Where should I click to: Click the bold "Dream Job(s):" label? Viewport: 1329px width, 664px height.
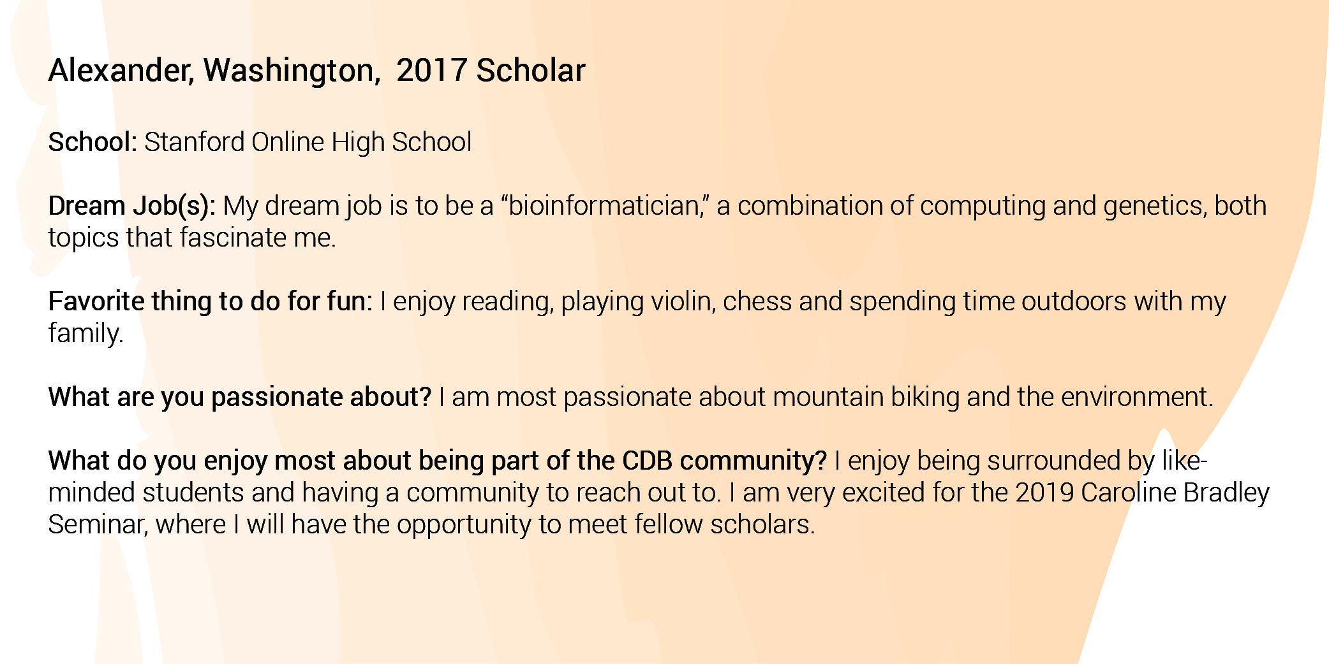point(131,206)
